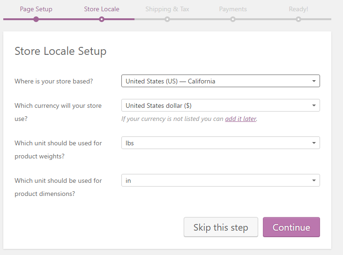Image resolution: width=343 pixels, height=255 pixels.
Task: Click the Skip this step button
Action: click(x=221, y=227)
